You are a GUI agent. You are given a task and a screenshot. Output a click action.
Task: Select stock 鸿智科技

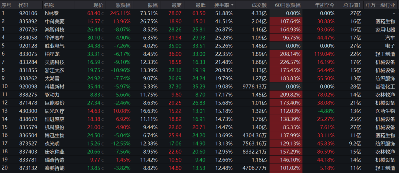(54, 30)
